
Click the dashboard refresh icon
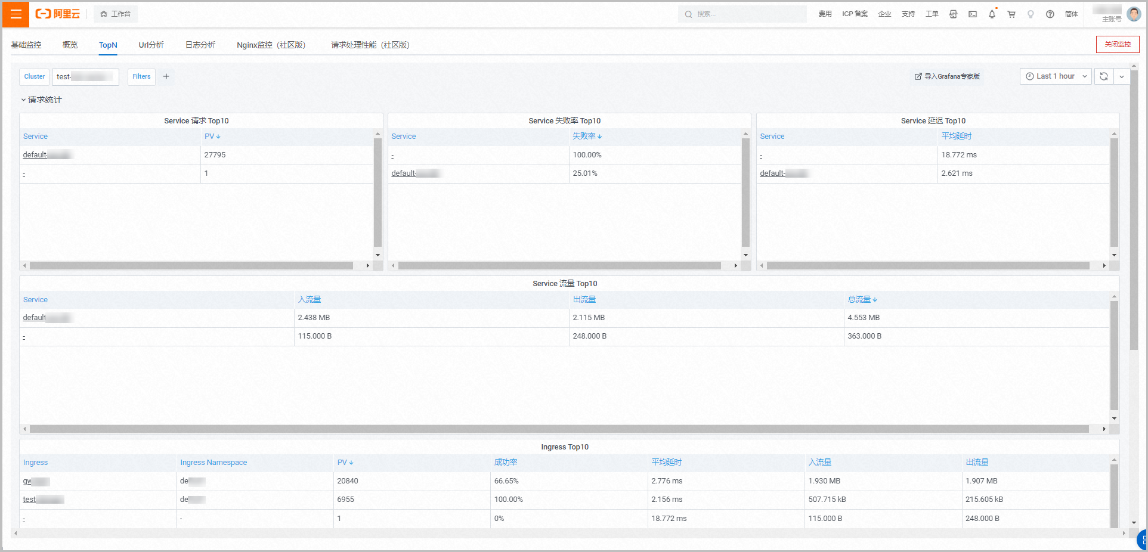coord(1104,76)
